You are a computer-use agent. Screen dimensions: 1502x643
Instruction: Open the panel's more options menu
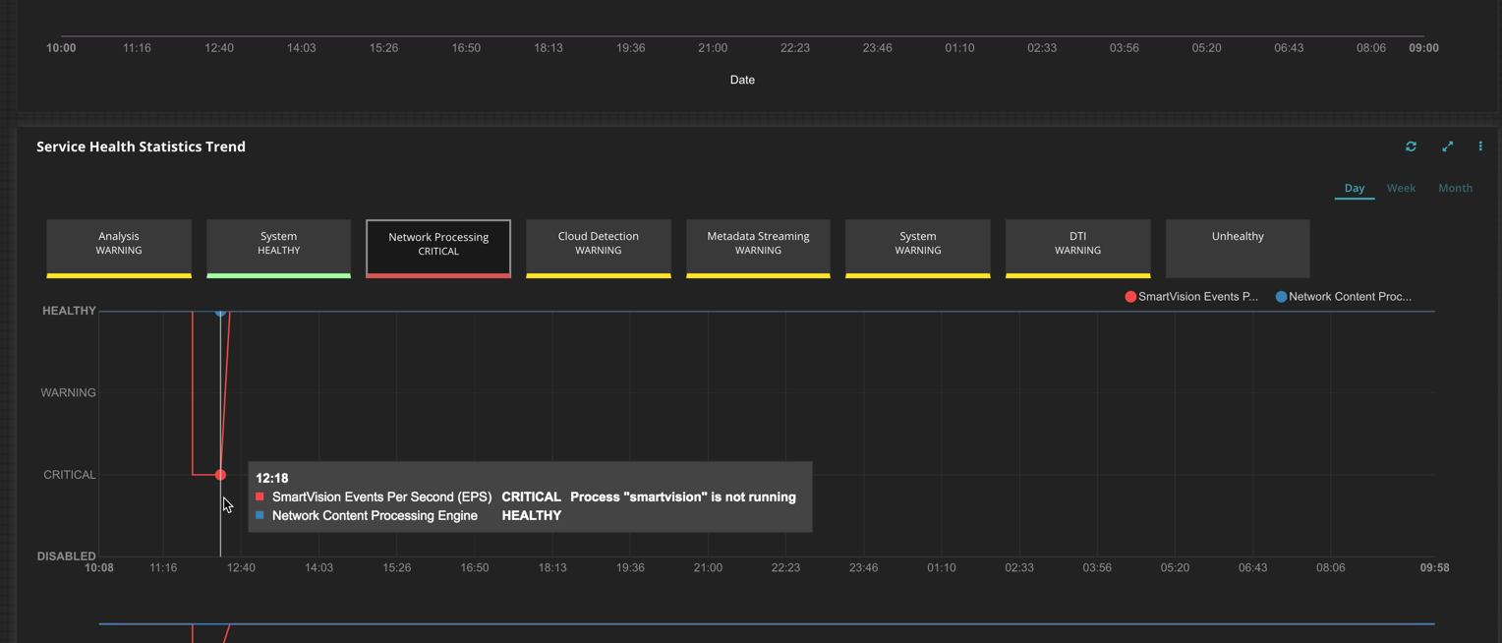coord(1480,146)
